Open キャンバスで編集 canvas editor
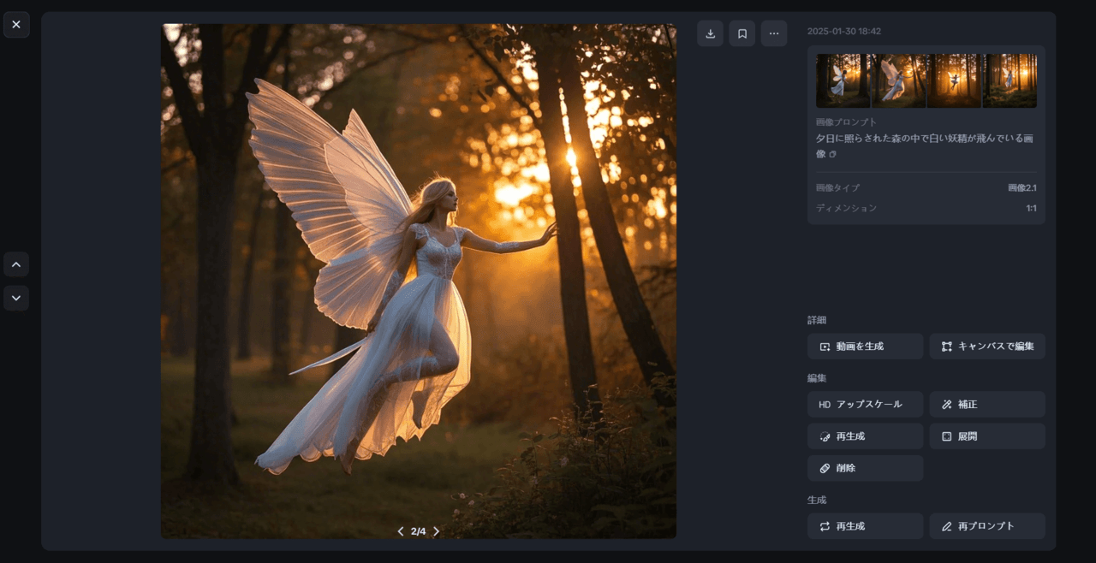The height and width of the screenshot is (563, 1096). click(986, 347)
